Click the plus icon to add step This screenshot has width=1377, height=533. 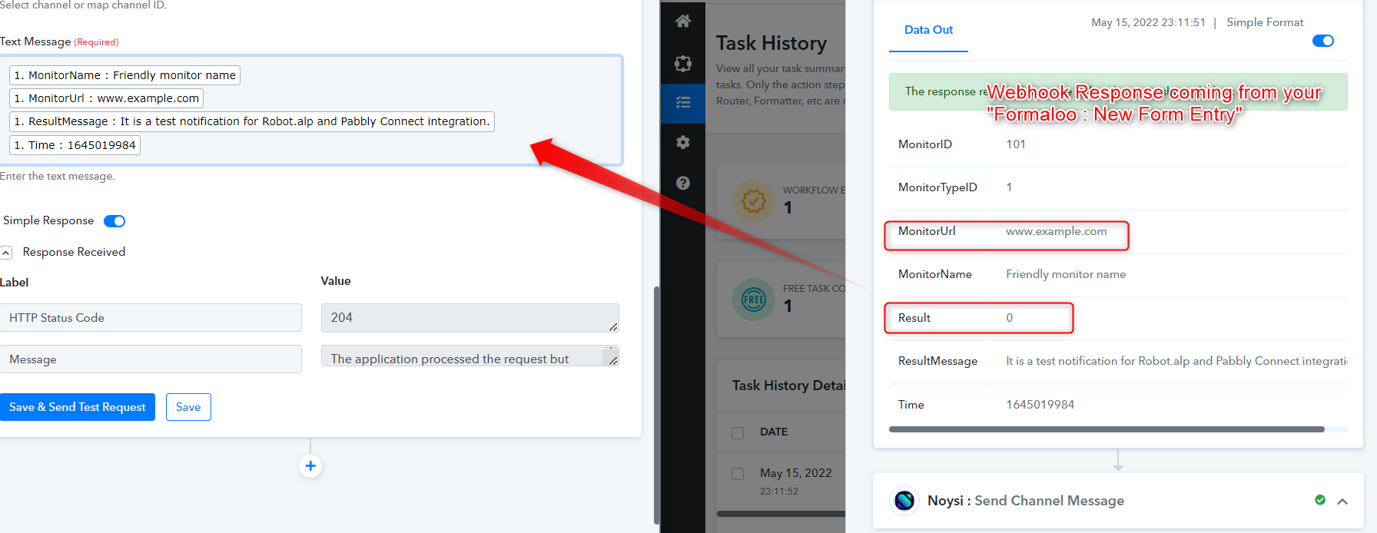pyautogui.click(x=310, y=465)
